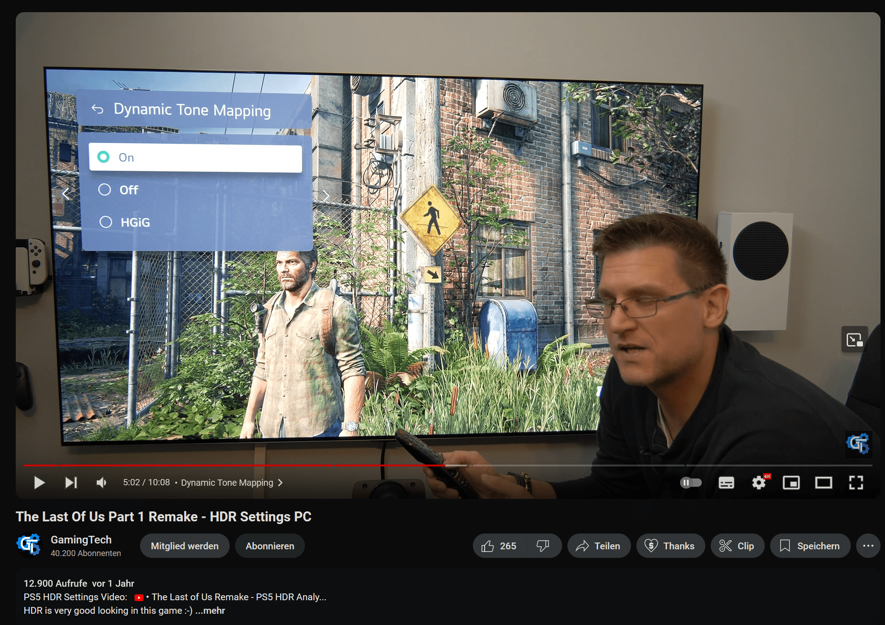This screenshot has width=885, height=625.
Task: Click the 12.900 Aufrufe view count
Action: coord(55,583)
